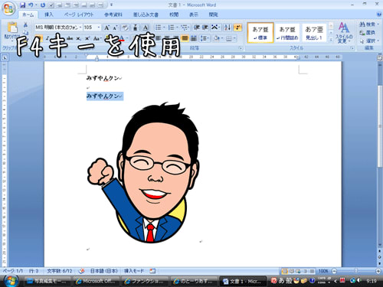Open the change styles icon

[x=344, y=33]
